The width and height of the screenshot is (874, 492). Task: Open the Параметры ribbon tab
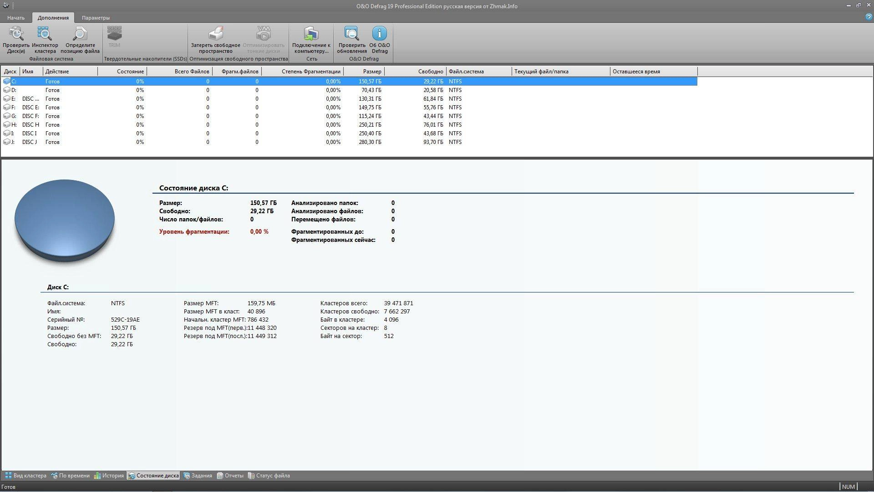pyautogui.click(x=96, y=18)
